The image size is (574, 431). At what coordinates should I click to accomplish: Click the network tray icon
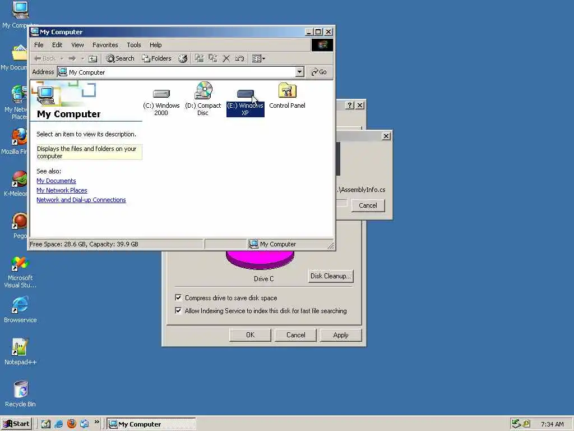(516, 424)
